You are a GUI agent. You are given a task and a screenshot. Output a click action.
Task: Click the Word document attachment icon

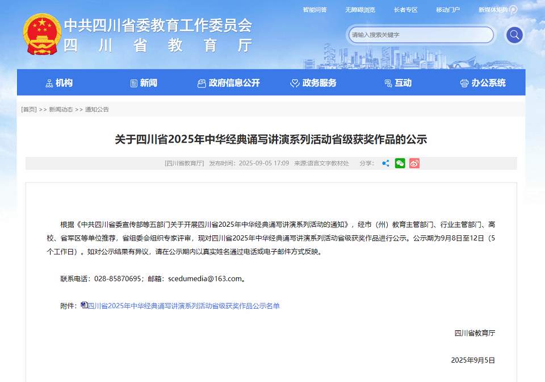[x=84, y=305]
